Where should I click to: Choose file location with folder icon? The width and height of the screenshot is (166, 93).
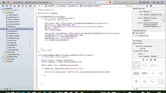[x=164, y=21]
